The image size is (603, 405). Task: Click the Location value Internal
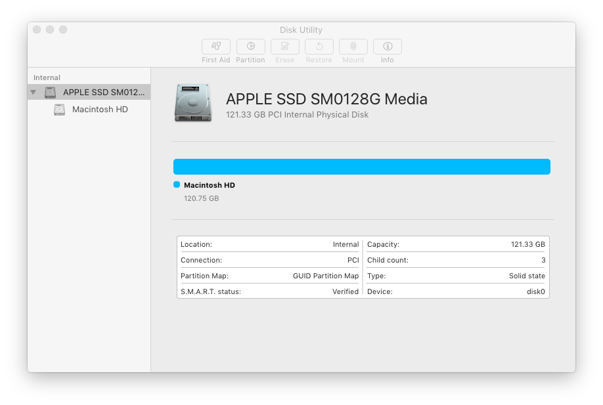coord(346,244)
